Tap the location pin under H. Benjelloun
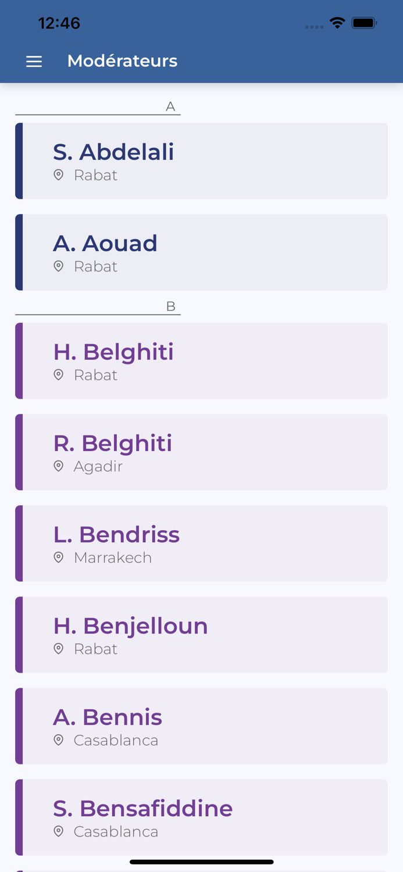The height and width of the screenshot is (872, 403). pos(58,649)
